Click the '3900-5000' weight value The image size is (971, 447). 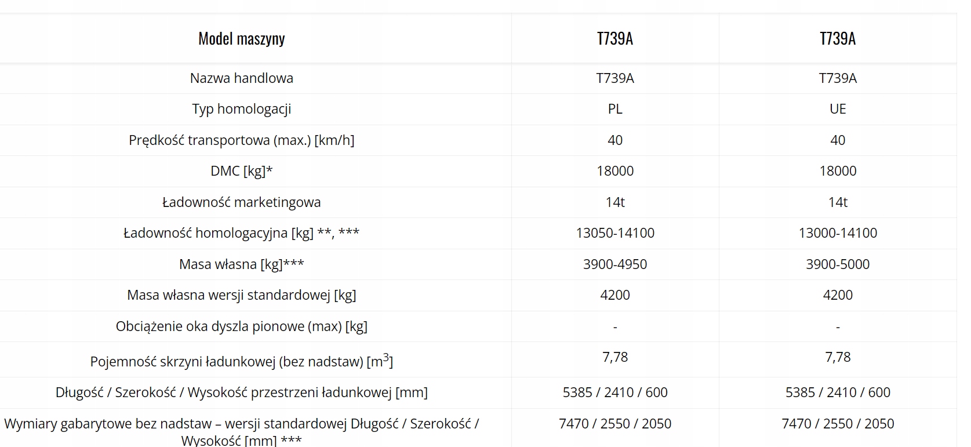[837, 264]
